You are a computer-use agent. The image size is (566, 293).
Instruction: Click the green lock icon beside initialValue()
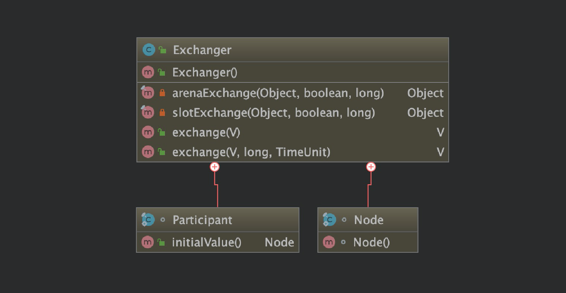[x=162, y=242]
